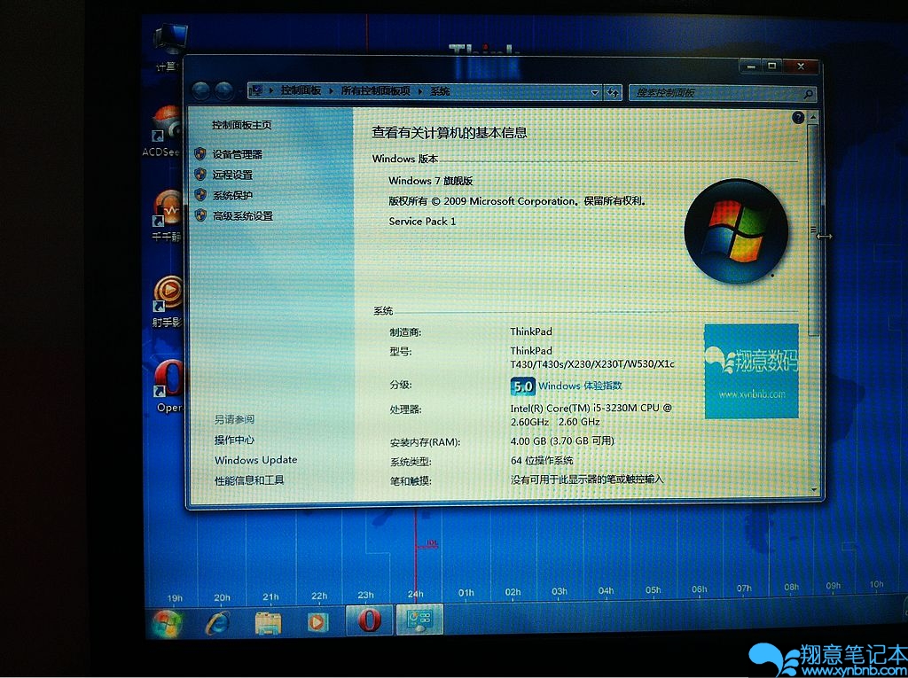The width and height of the screenshot is (908, 678).
Task: Click the refresh button beside the address bar
Action: 613,91
